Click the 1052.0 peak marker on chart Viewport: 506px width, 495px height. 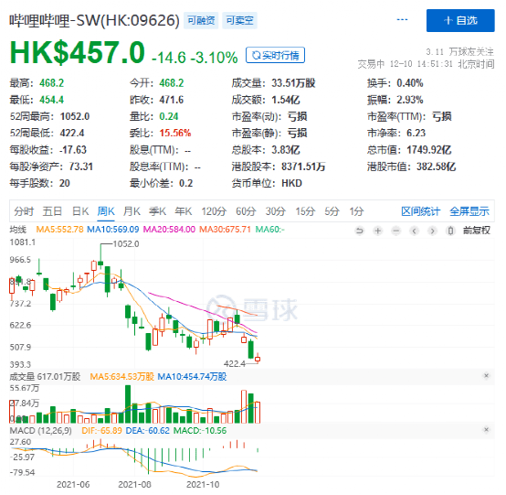pyautogui.click(x=126, y=244)
